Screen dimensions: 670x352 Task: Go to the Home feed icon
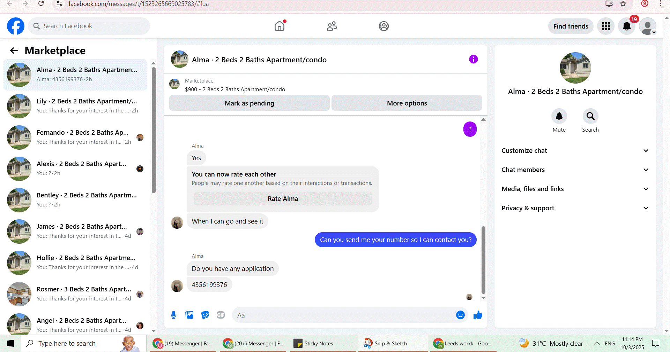(x=280, y=26)
